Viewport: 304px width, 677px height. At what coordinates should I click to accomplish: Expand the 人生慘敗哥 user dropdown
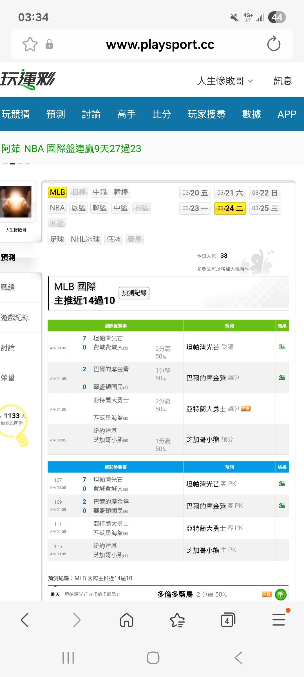coord(225,81)
